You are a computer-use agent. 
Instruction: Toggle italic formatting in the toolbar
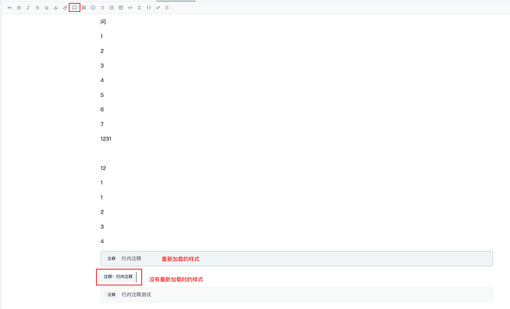pyautogui.click(x=28, y=7)
